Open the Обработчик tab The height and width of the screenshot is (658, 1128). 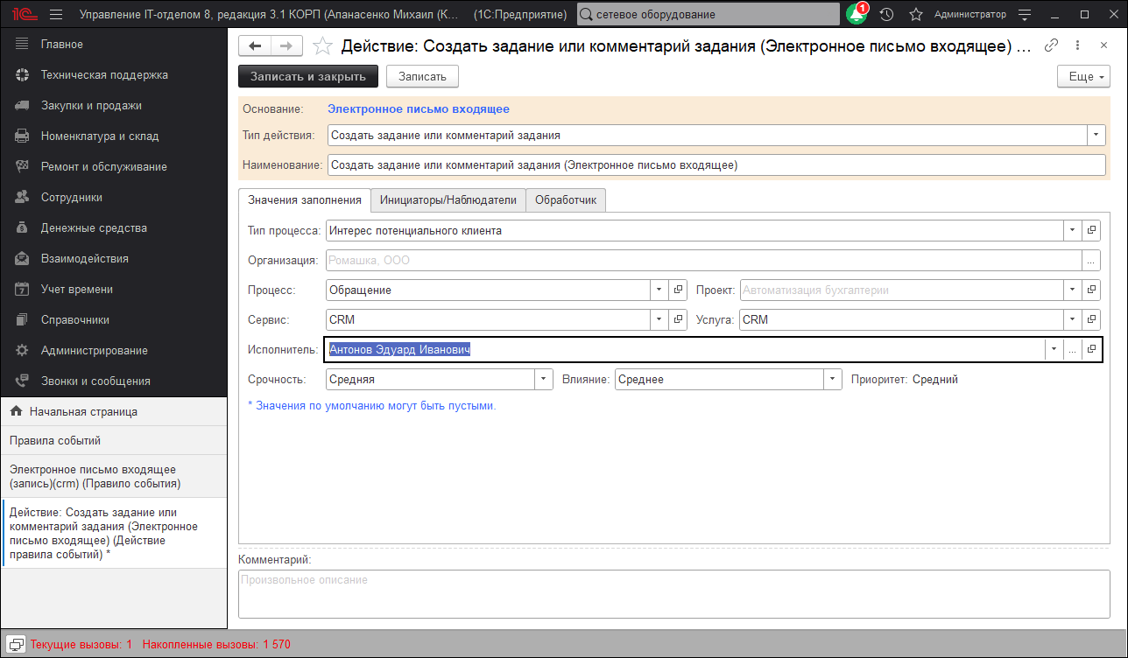pyautogui.click(x=565, y=199)
